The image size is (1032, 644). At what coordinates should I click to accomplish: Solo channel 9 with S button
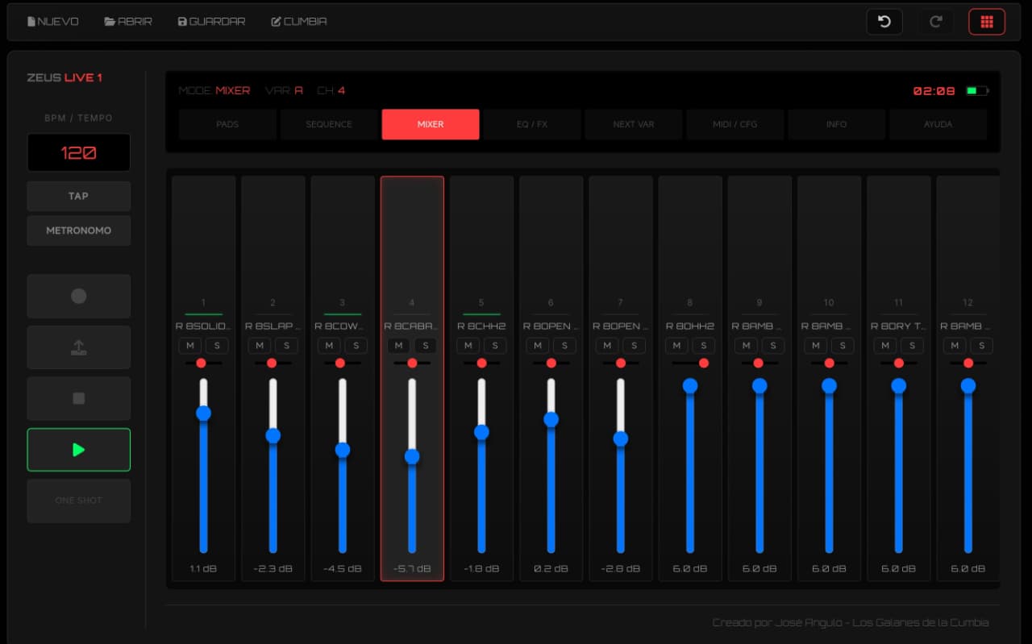click(x=772, y=346)
